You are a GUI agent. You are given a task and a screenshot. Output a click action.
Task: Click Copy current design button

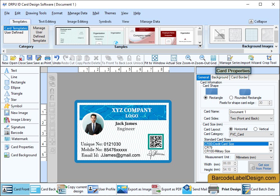tap(72, 189)
